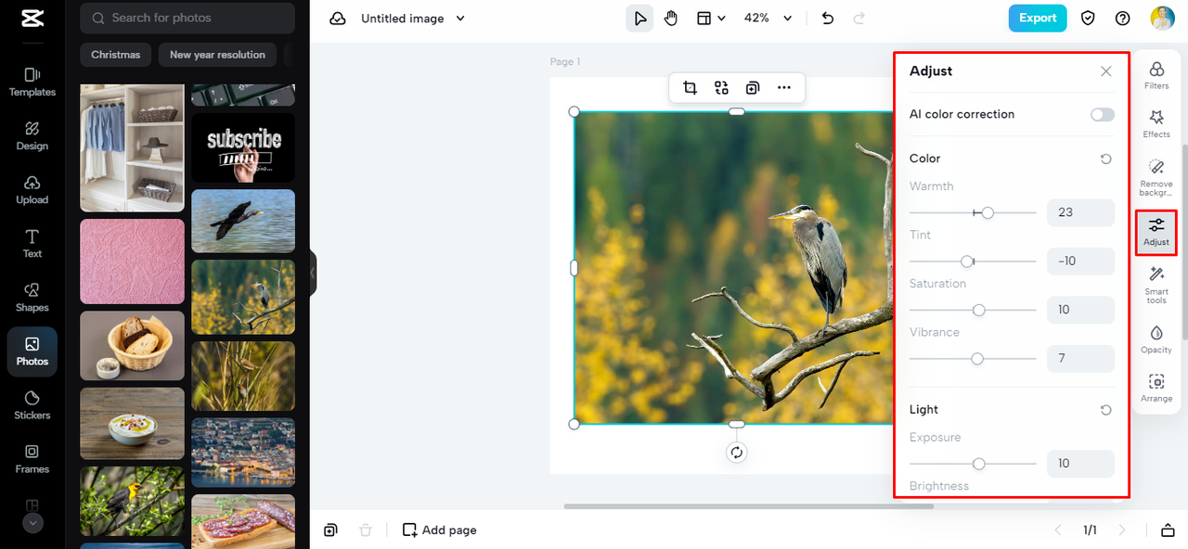The image size is (1188, 549).
Task: Collapse the photos panel handle
Action: (x=313, y=273)
